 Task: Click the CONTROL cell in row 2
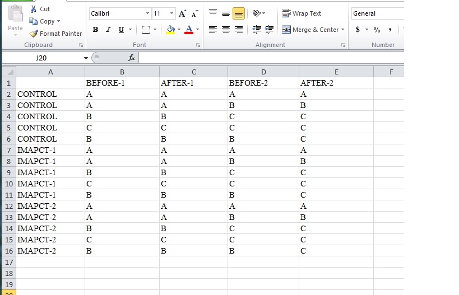point(50,94)
